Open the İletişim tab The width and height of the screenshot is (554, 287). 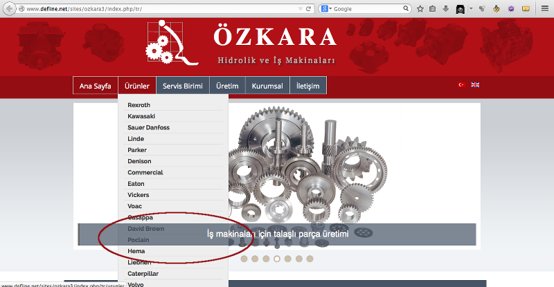click(x=307, y=86)
